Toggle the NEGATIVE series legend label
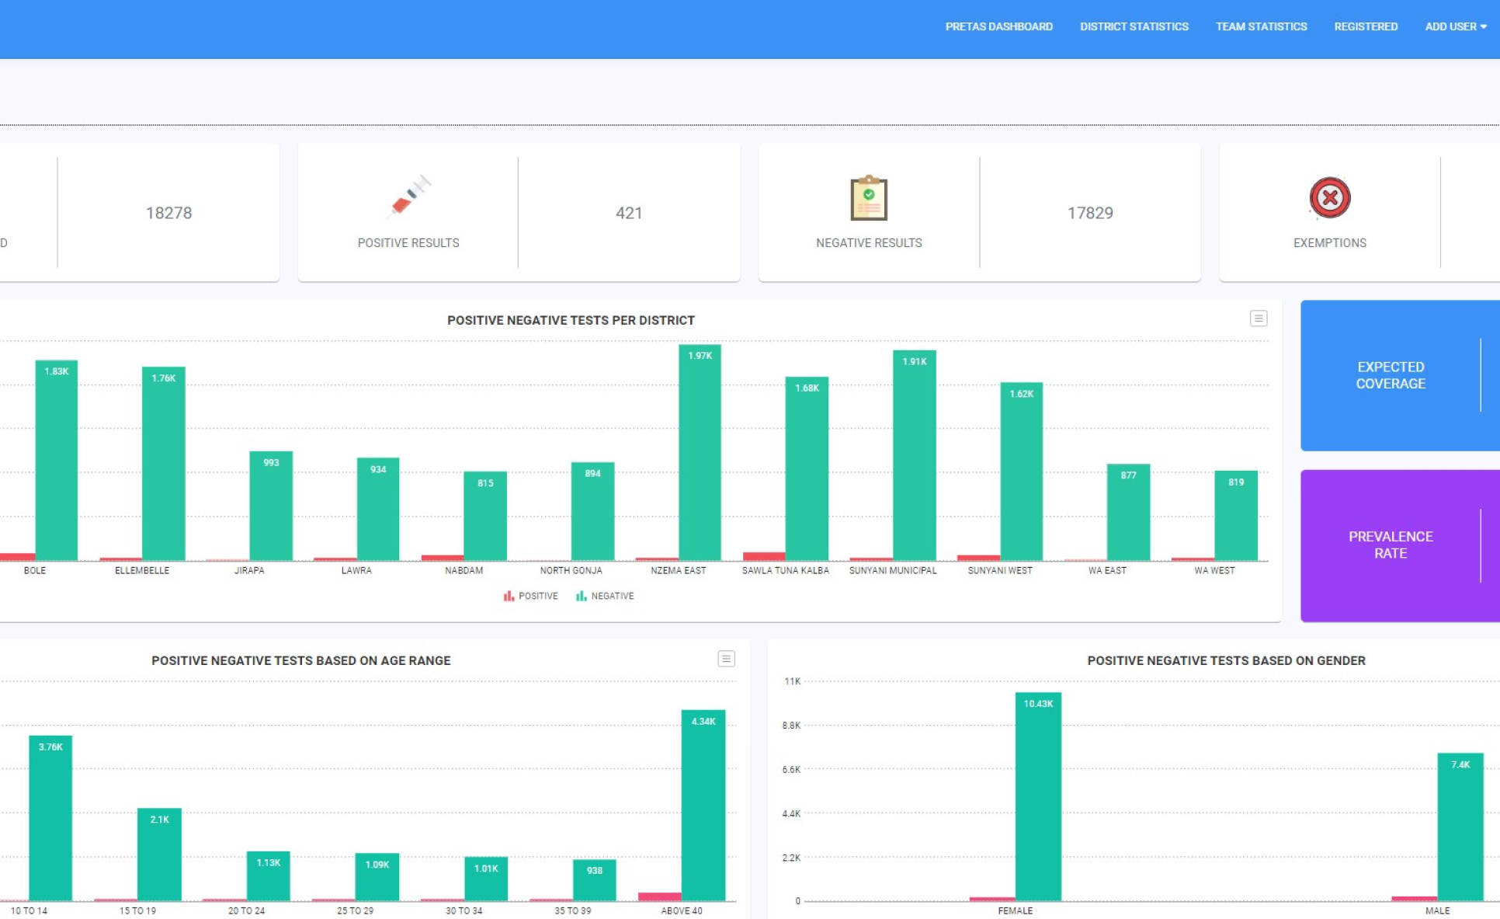The width and height of the screenshot is (1500, 919). (612, 596)
